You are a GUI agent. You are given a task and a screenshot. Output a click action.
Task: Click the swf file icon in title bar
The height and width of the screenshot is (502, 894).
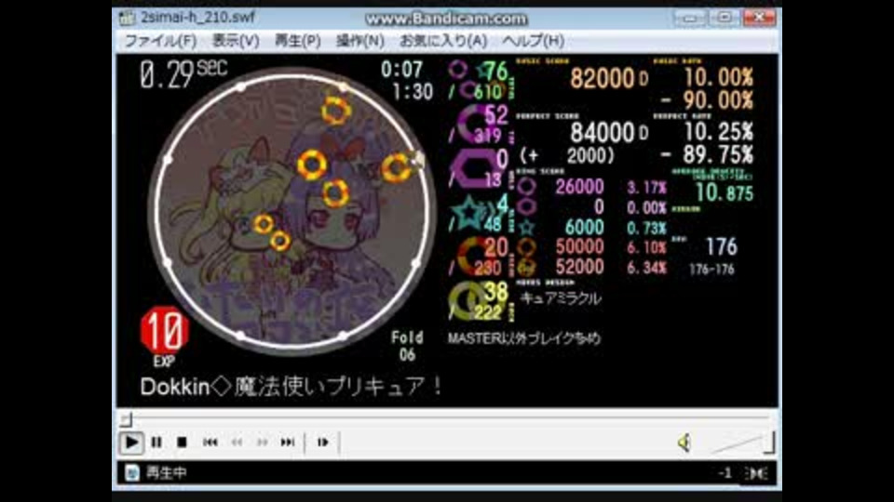(127, 17)
